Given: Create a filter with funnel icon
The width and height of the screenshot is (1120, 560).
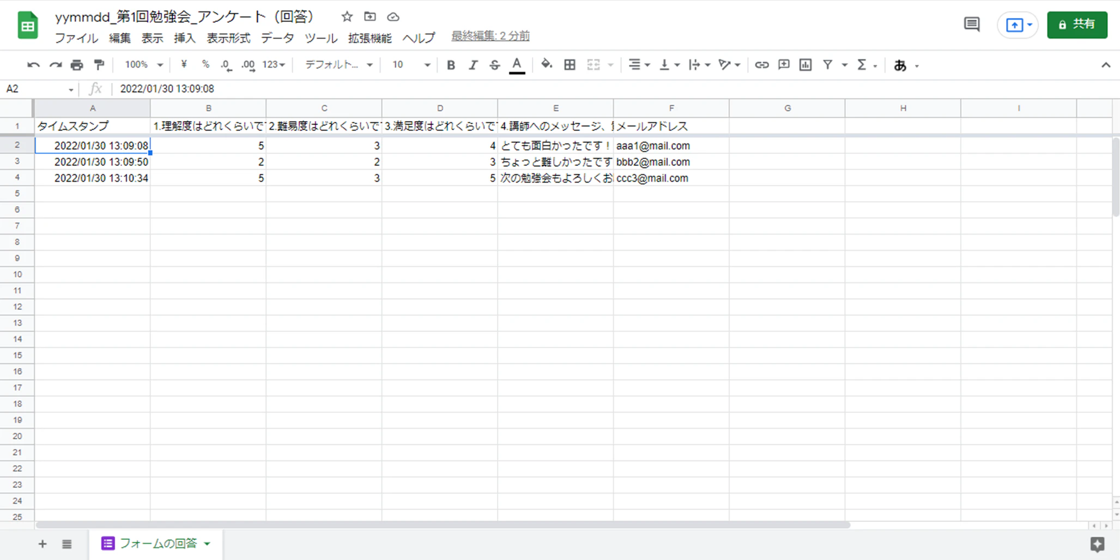Looking at the screenshot, I should [828, 65].
